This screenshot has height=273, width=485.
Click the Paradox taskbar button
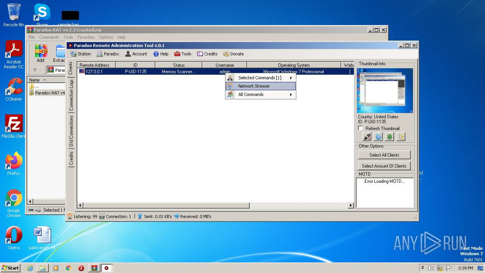tap(106, 268)
